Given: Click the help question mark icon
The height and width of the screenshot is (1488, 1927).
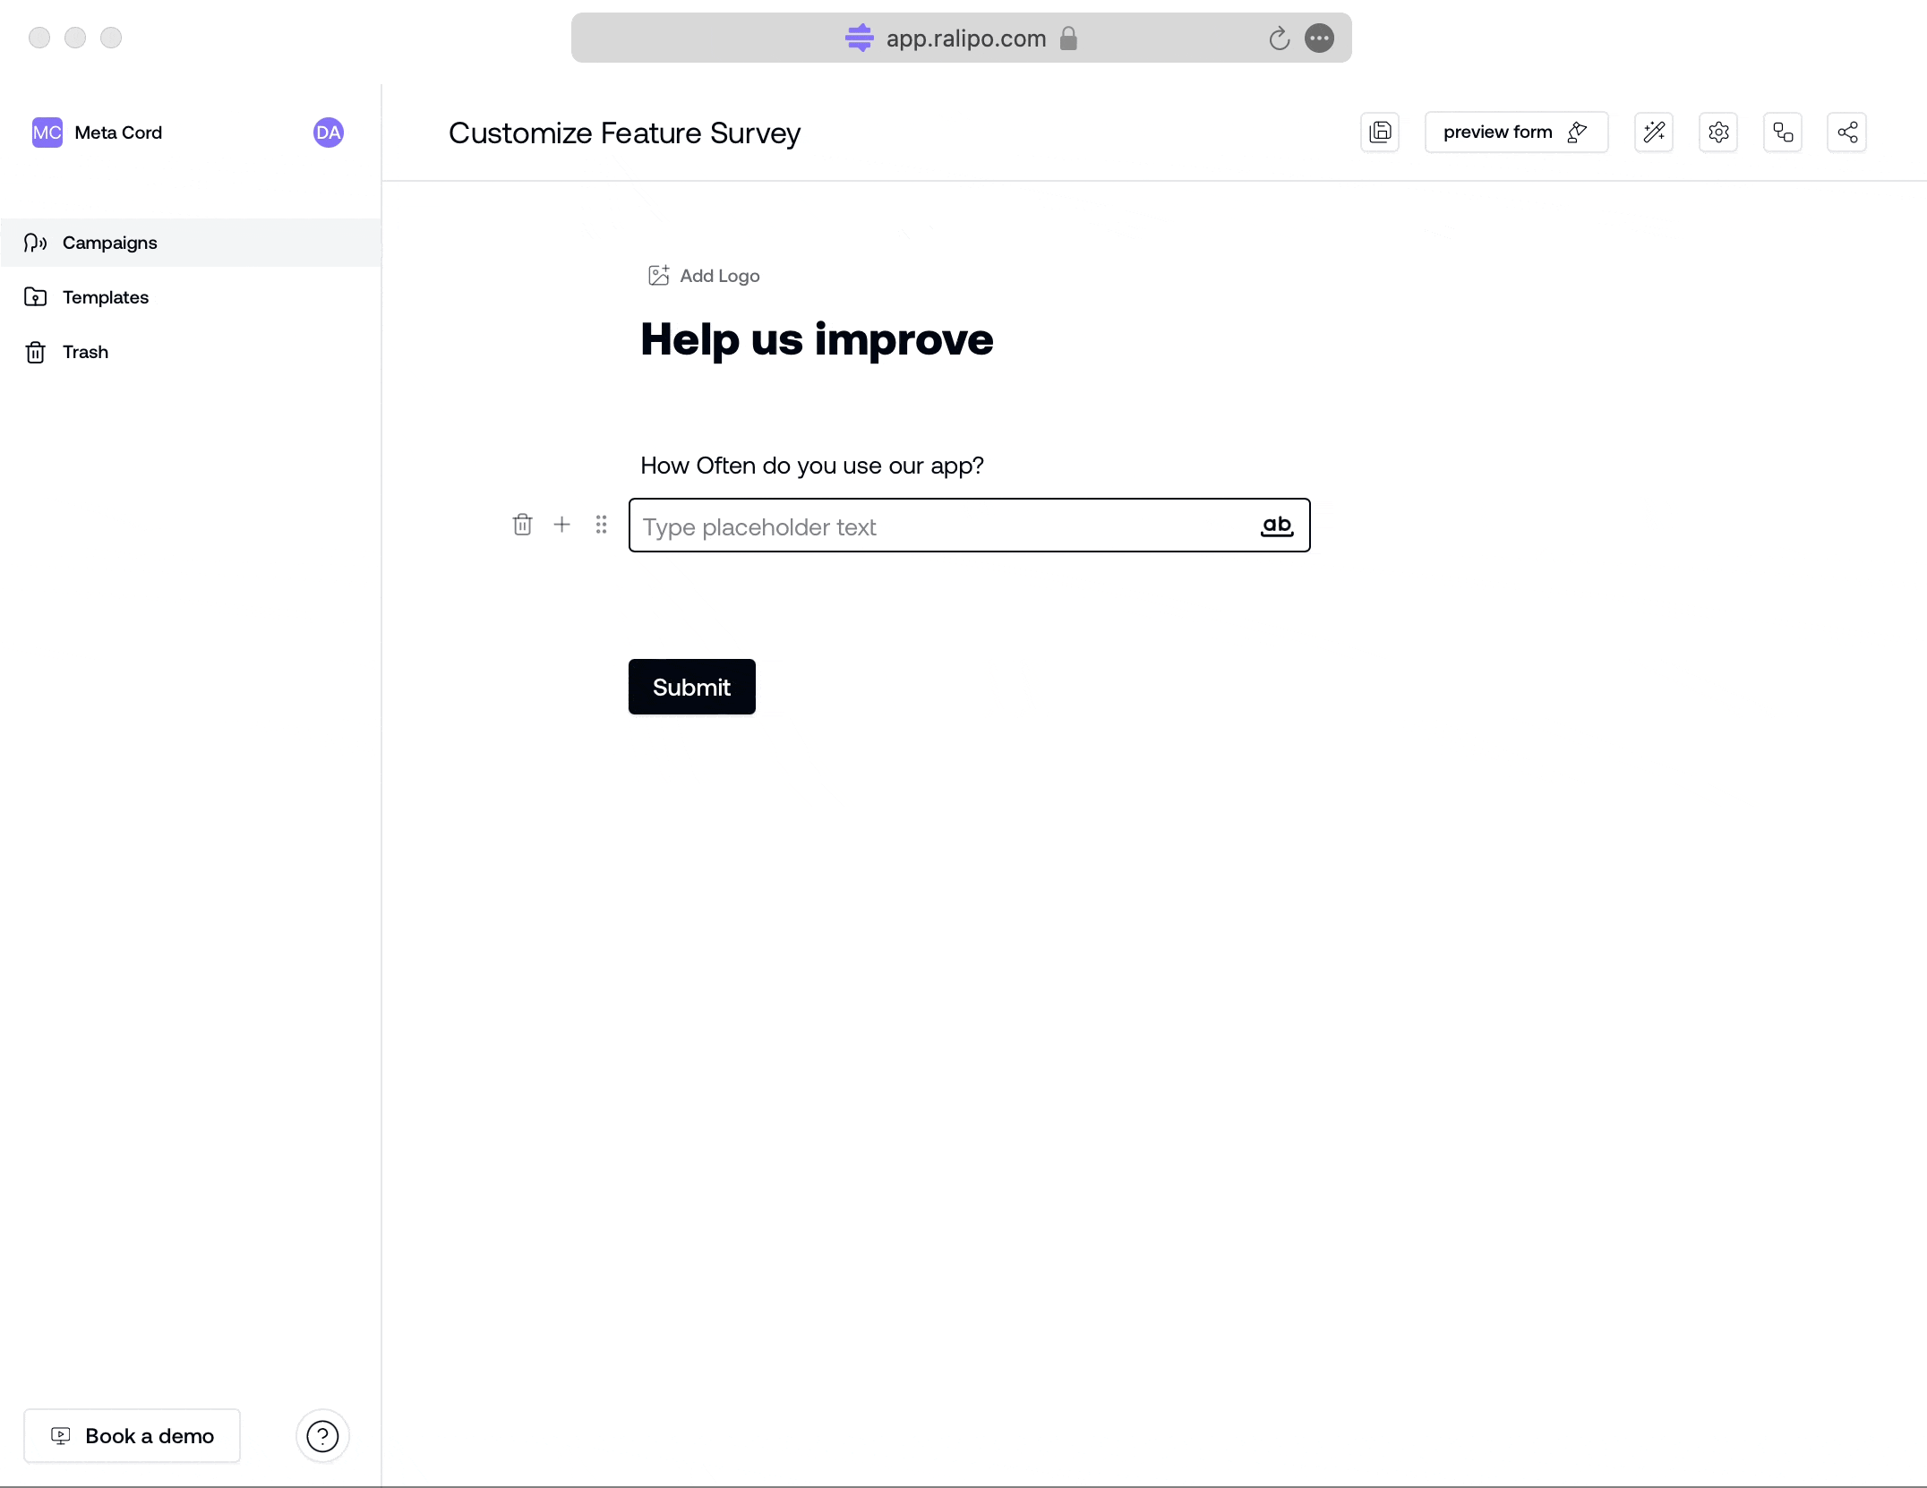Looking at the screenshot, I should pos(322,1436).
